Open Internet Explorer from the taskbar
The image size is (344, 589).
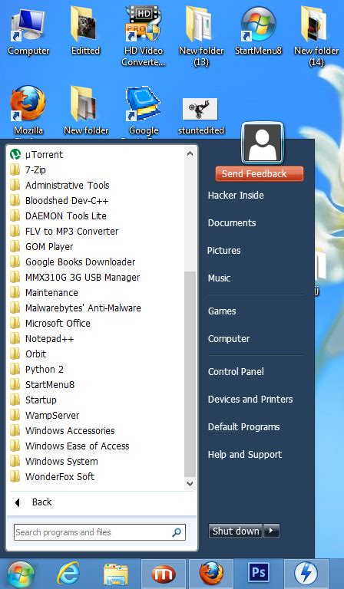pyautogui.click(x=68, y=574)
